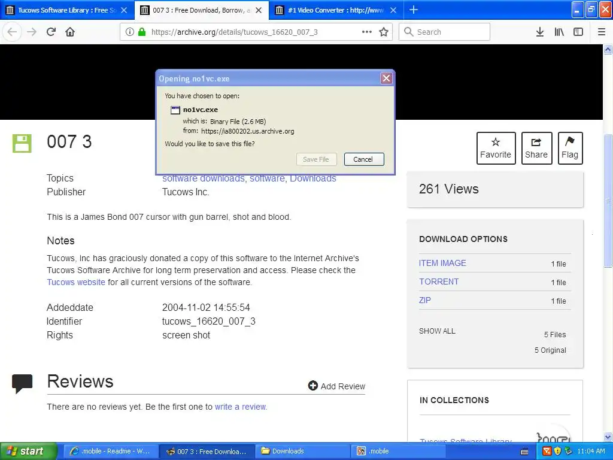This screenshot has height=460, width=613.
Task: Close the Opening no1vc.exe dialog
Action: [386, 78]
